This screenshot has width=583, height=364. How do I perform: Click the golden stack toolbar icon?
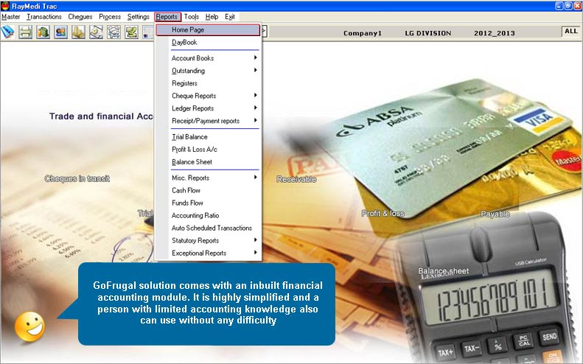(78, 32)
